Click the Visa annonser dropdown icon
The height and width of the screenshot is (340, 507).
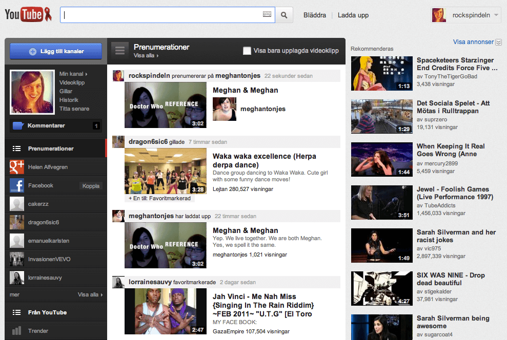pos(499,42)
